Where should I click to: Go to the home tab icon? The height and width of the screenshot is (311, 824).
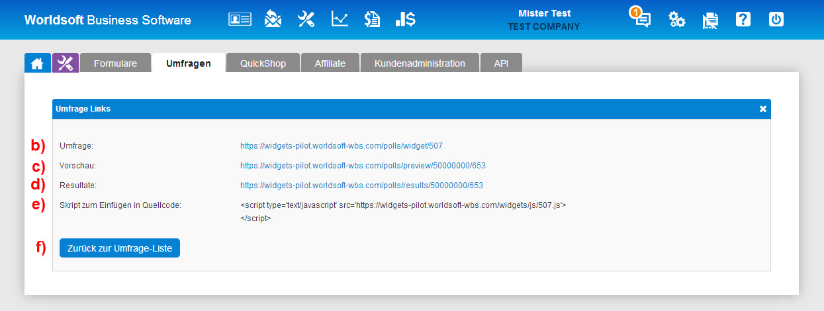coord(38,63)
